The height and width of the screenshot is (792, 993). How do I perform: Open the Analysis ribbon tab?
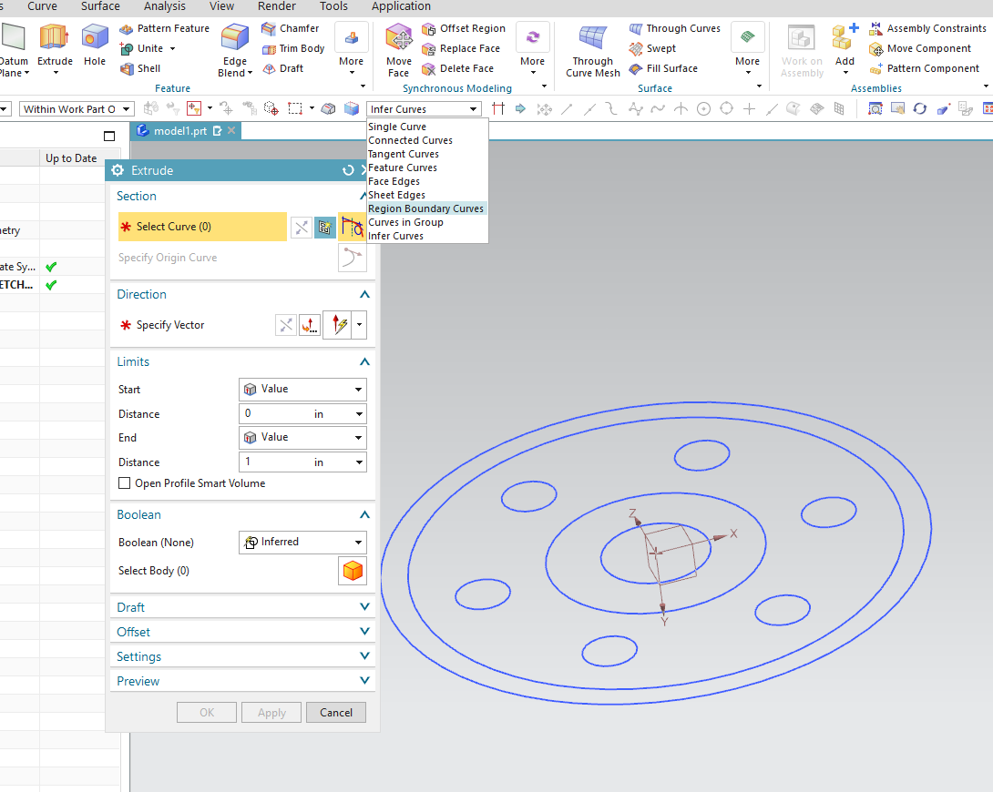pyautogui.click(x=165, y=6)
